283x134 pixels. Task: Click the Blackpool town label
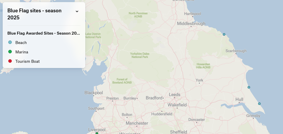tap(94, 93)
